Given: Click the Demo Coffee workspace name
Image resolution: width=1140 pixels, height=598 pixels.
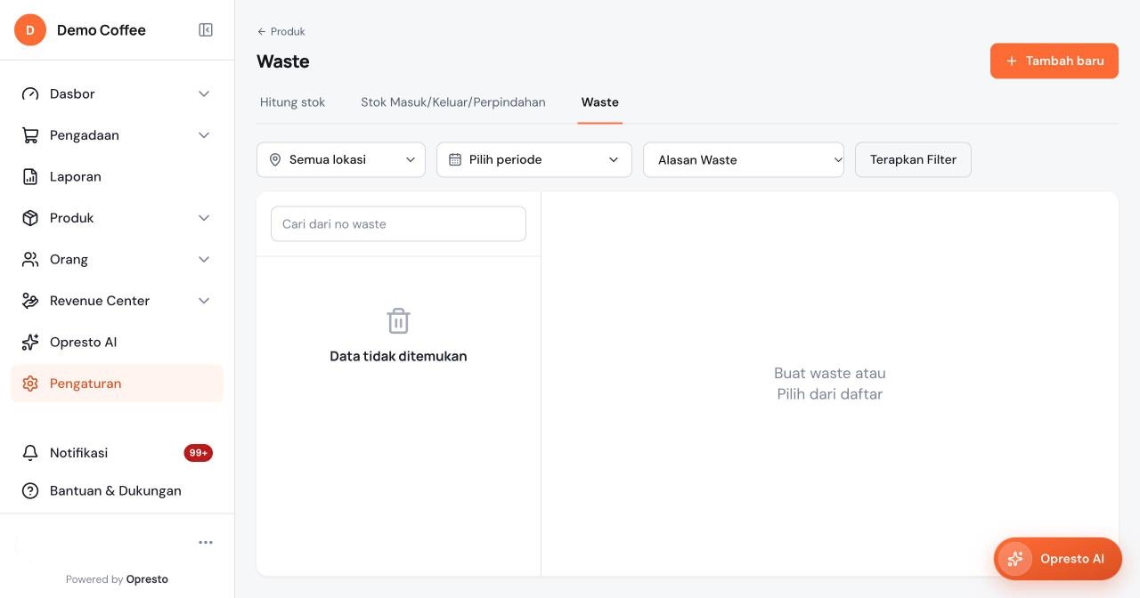Looking at the screenshot, I should click(102, 30).
